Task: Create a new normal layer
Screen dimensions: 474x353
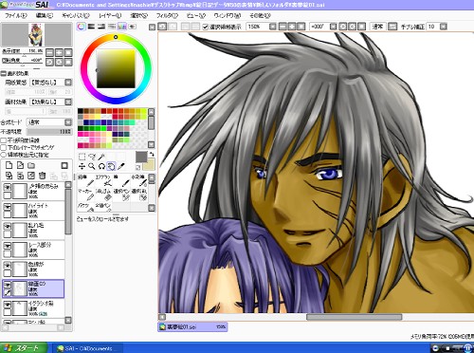Action: [x=9, y=165]
